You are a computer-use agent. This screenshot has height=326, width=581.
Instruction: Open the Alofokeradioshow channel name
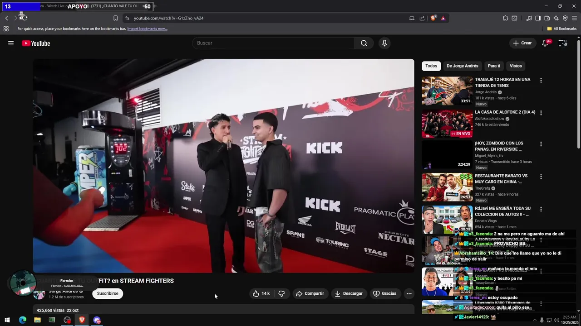coord(489,119)
